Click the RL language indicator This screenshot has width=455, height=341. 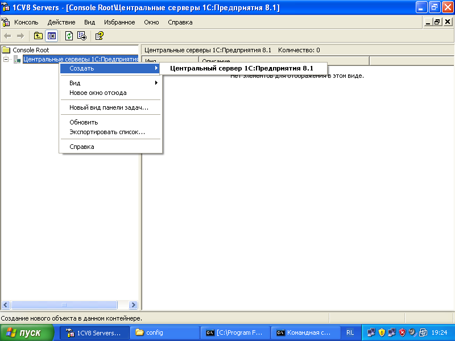[350, 333]
